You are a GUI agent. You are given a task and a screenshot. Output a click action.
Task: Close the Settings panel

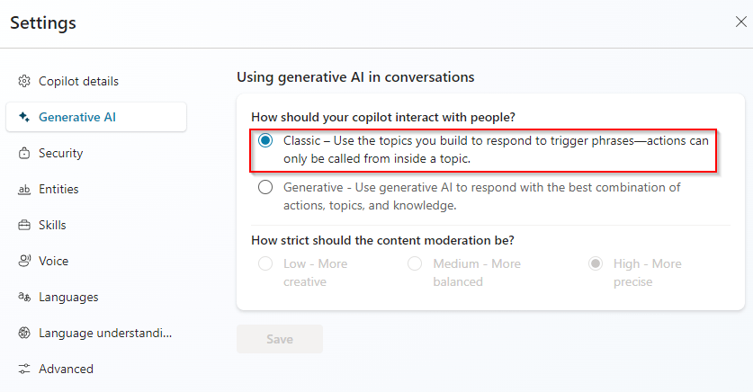(x=741, y=22)
